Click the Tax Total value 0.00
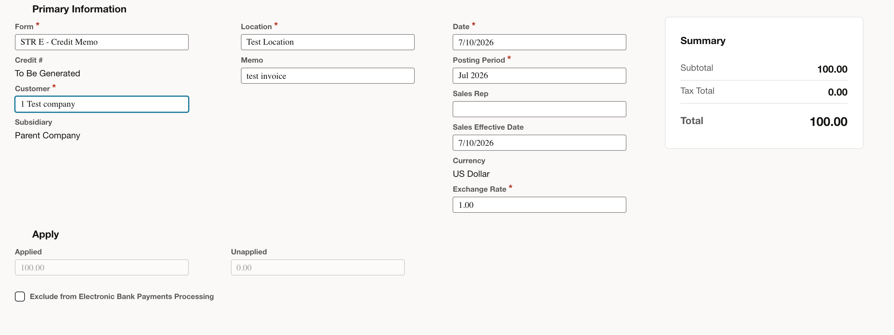 [838, 92]
